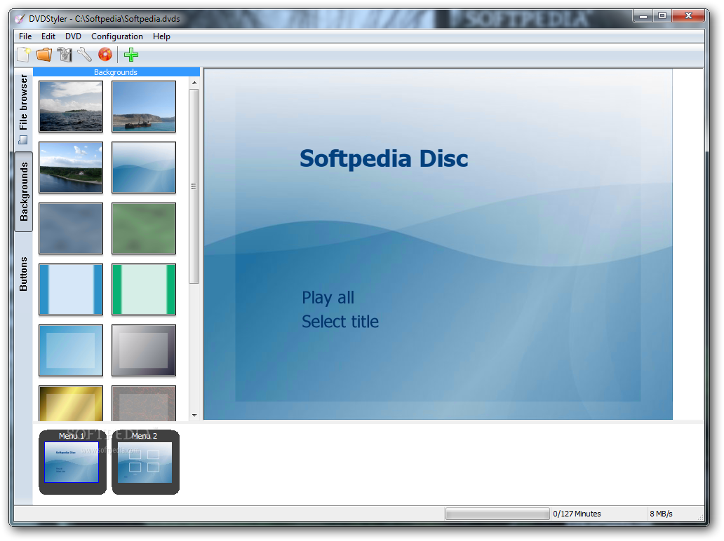Click the 0/127 Minutes status text
This screenshot has width=724, height=541.
point(577,514)
